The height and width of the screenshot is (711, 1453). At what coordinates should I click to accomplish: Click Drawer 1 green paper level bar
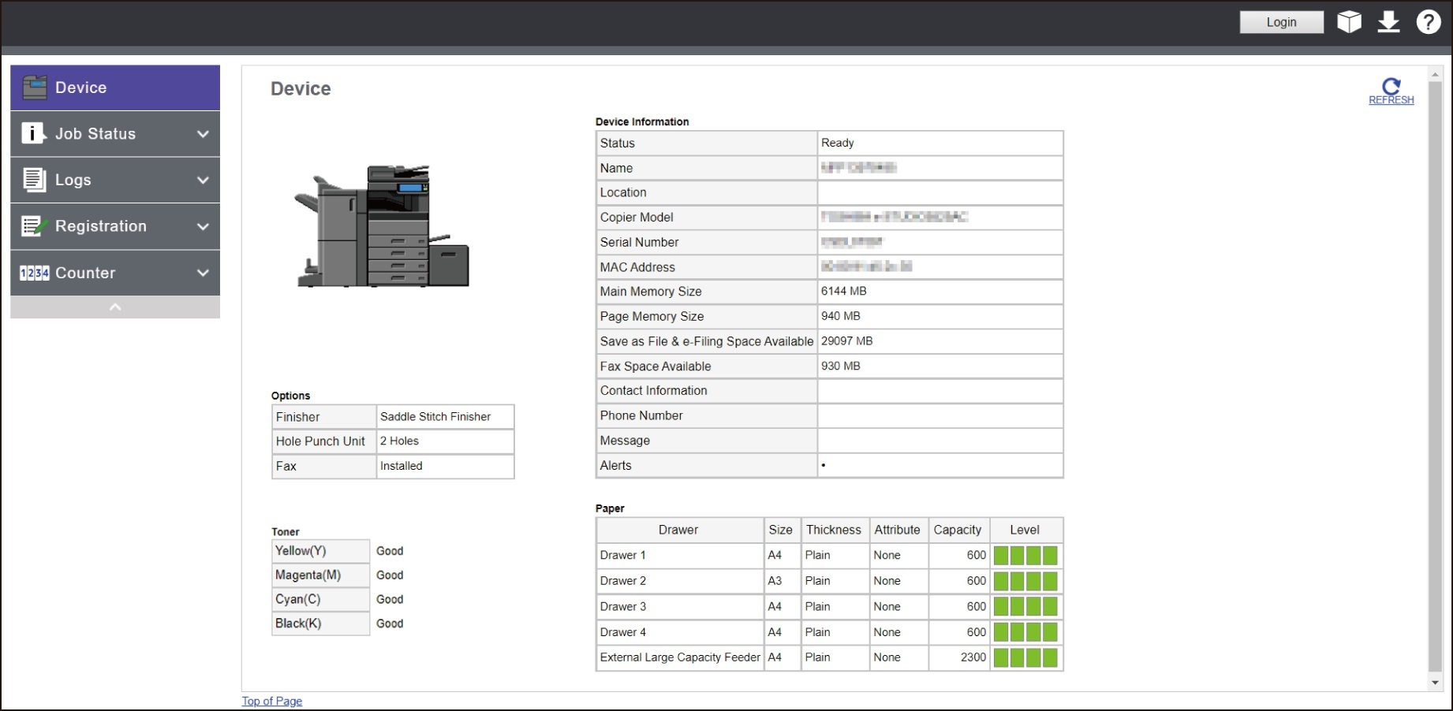[x=1025, y=556]
